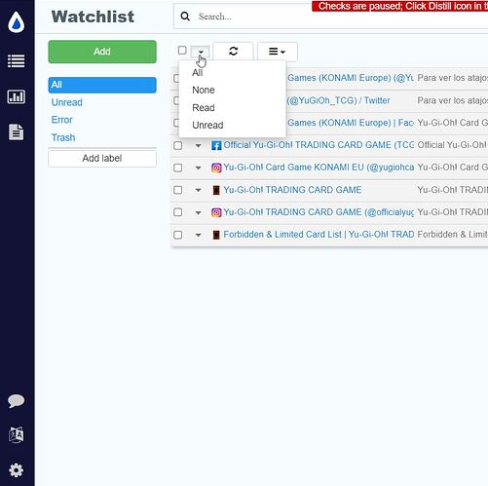Click the Distill water drop logo

point(16,22)
